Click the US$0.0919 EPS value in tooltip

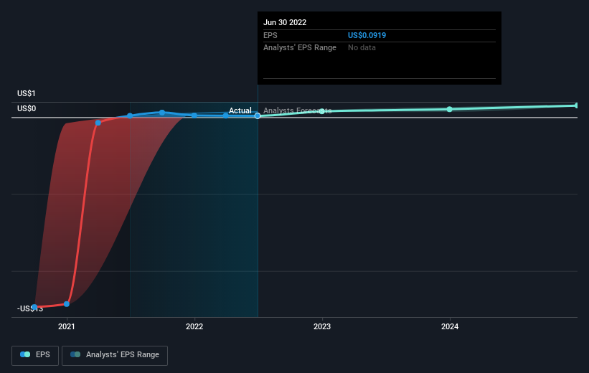[367, 35]
